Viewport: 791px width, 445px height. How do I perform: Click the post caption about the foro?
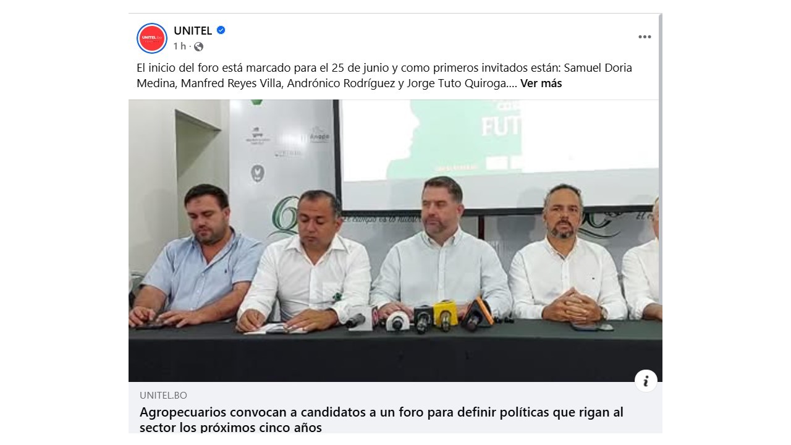[384, 75]
